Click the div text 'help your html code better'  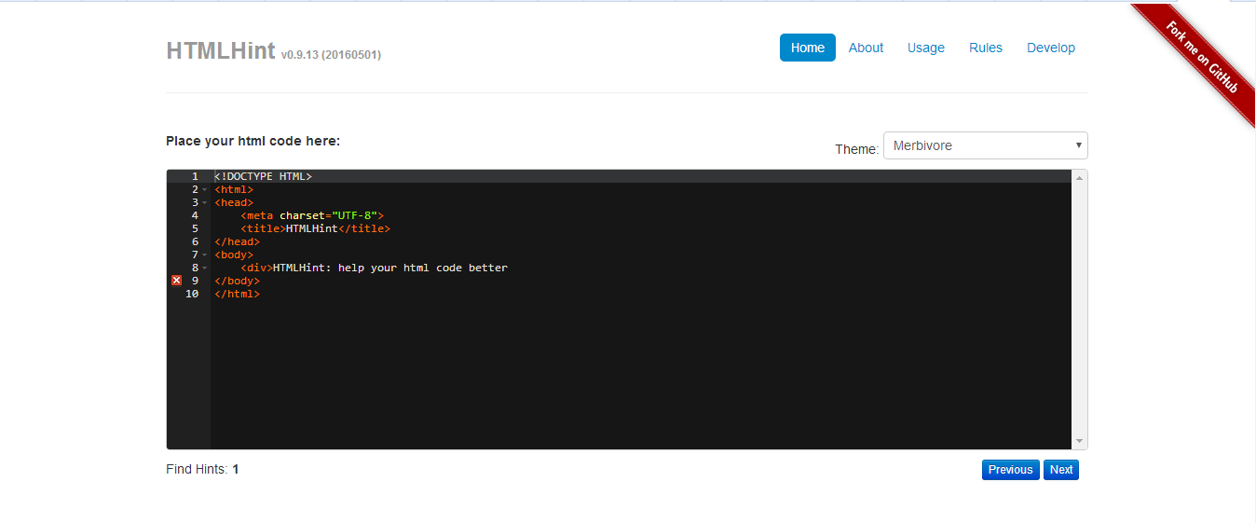click(x=423, y=268)
